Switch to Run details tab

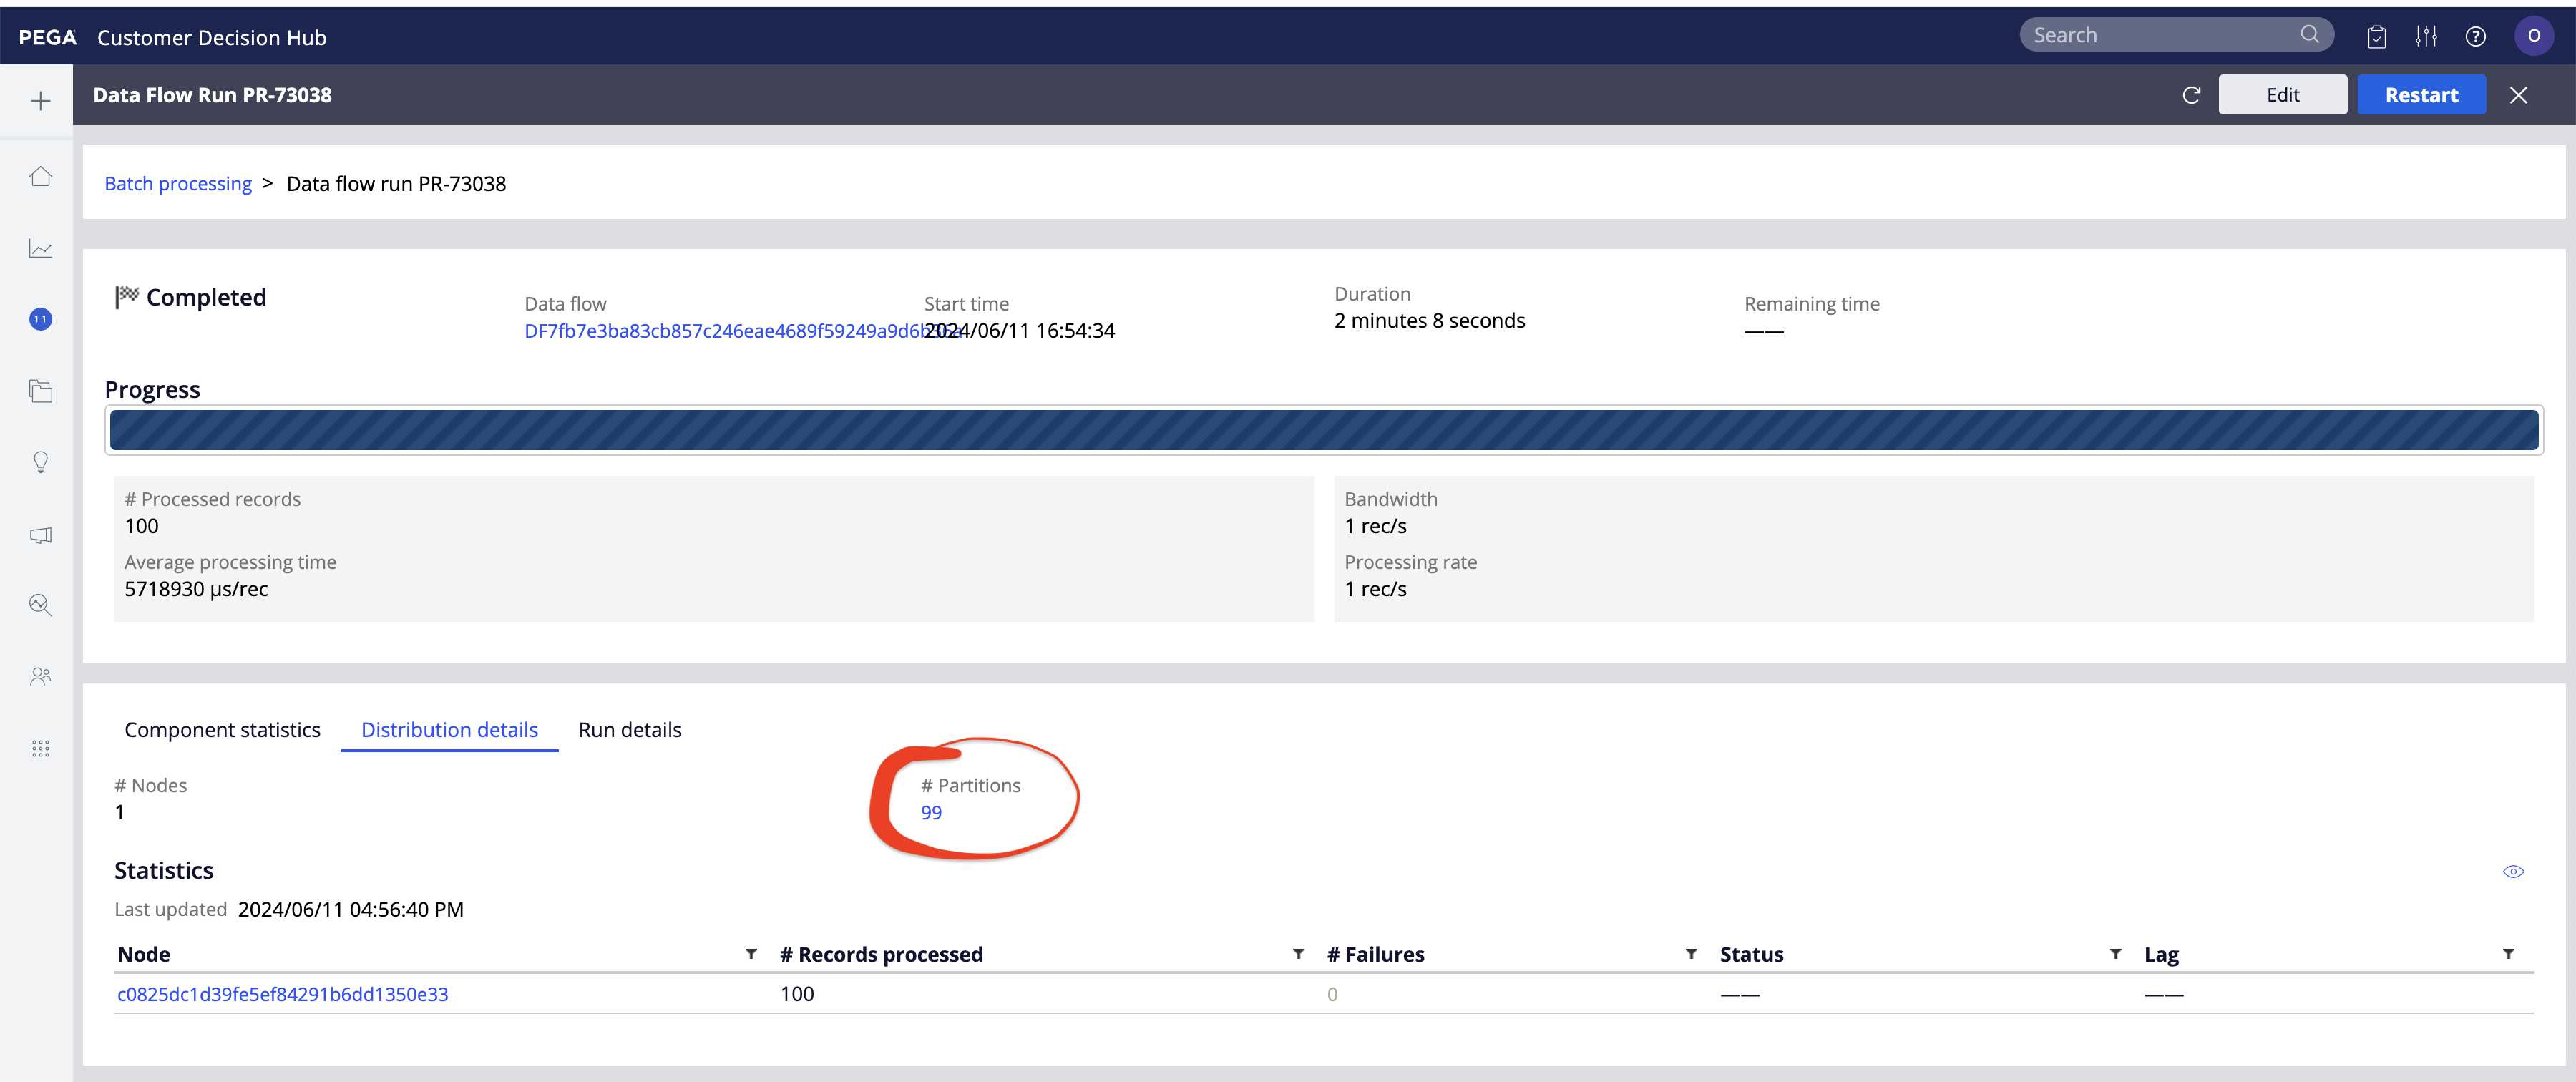(x=631, y=727)
